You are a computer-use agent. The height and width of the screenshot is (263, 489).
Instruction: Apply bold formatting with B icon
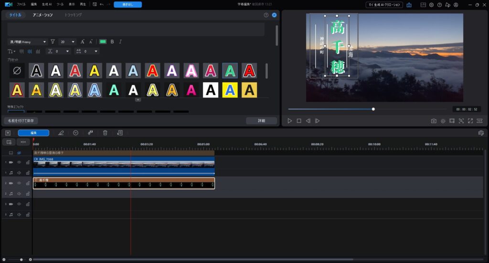pyautogui.click(x=112, y=42)
